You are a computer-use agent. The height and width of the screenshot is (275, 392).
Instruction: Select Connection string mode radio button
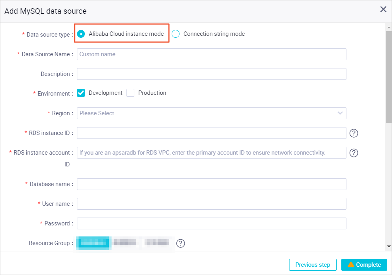[176, 34]
